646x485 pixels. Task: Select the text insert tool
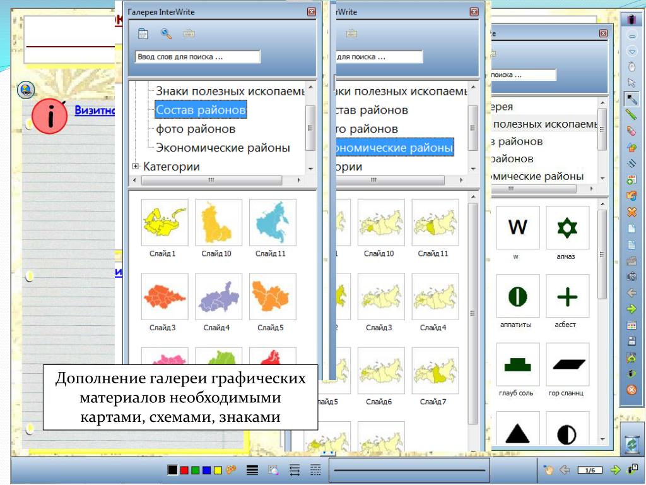pyautogui.click(x=631, y=179)
